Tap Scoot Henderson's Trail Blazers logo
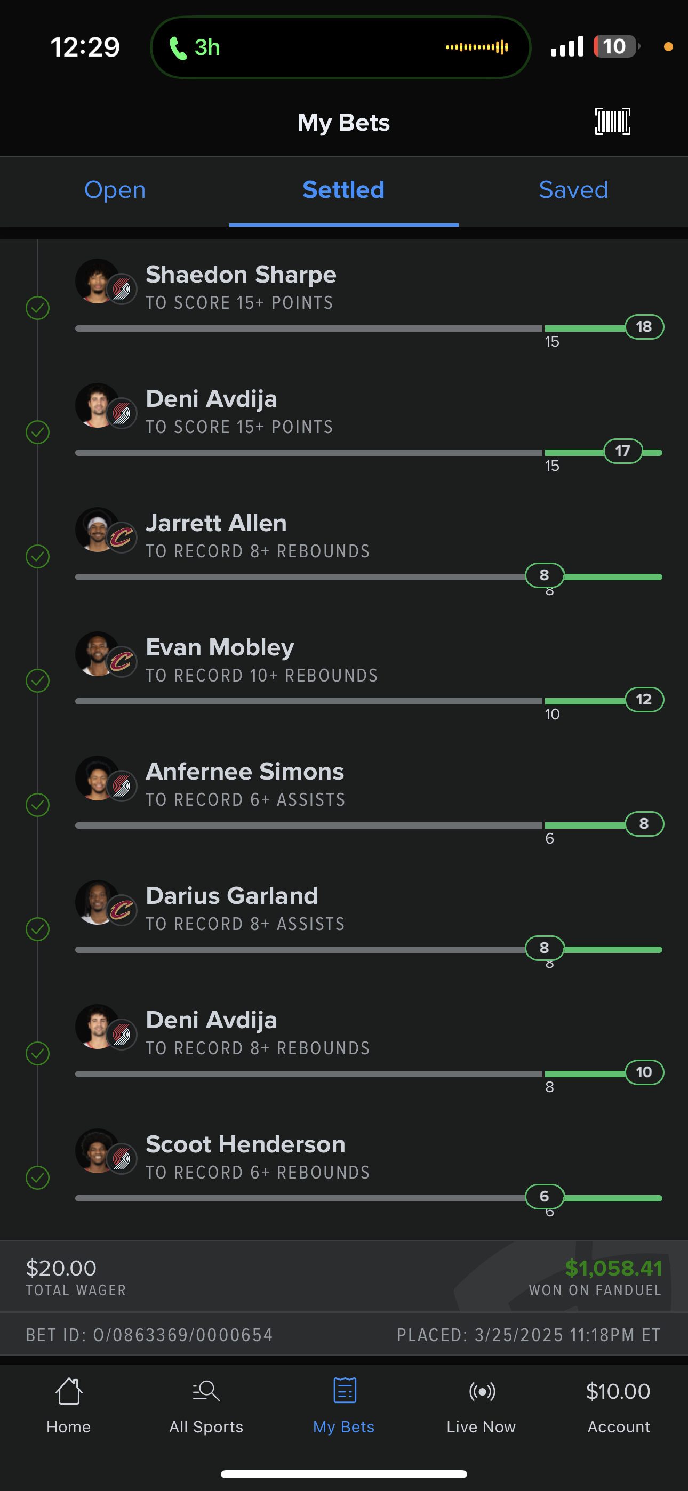The width and height of the screenshot is (688, 1491). pos(122,1159)
